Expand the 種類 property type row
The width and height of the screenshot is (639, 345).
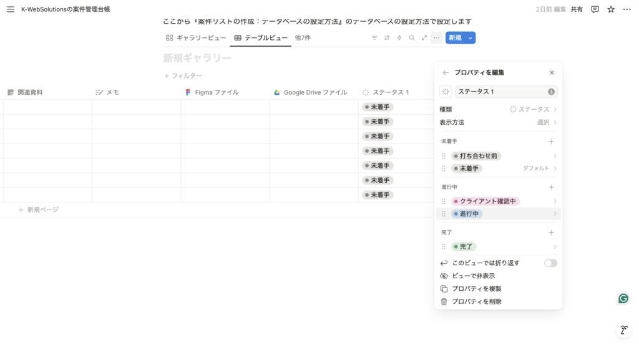pos(499,109)
